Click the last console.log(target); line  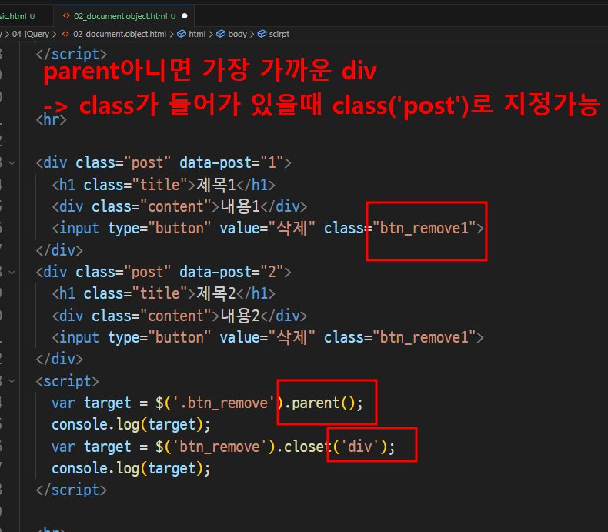point(131,468)
